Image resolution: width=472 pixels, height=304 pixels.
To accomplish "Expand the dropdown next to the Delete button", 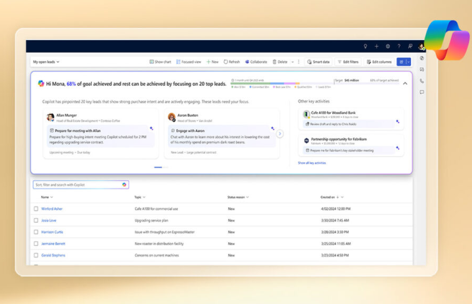I will 293,62.
